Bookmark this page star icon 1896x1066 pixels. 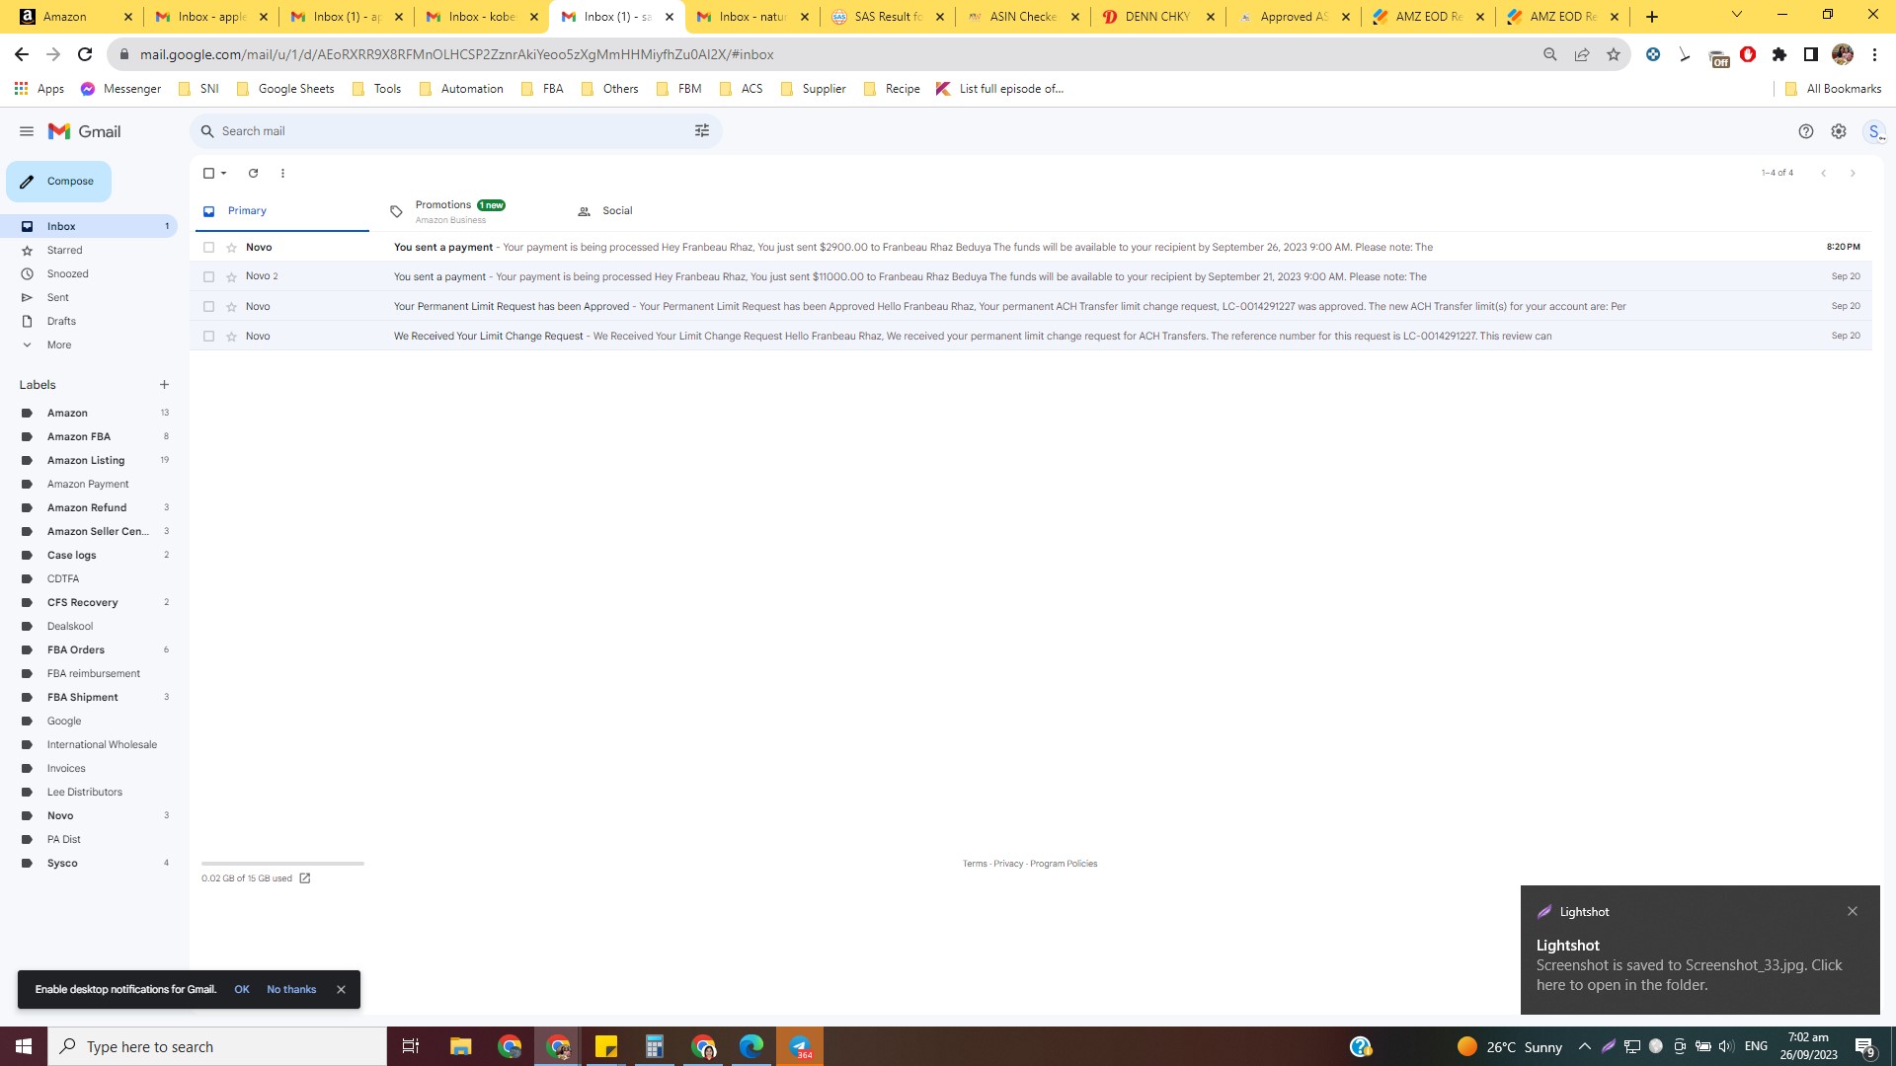pos(1614,54)
